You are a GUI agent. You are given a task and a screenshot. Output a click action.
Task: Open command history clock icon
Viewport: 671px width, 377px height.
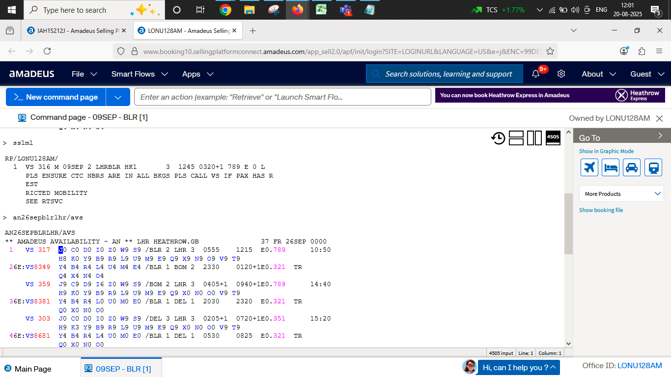498,138
